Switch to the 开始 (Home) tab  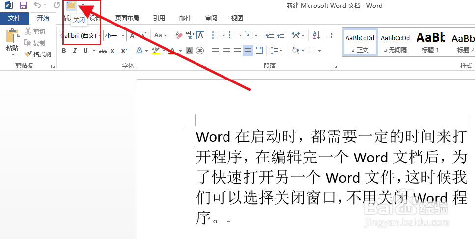click(43, 18)
